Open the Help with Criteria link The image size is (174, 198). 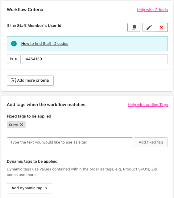[x=152, y=10]
